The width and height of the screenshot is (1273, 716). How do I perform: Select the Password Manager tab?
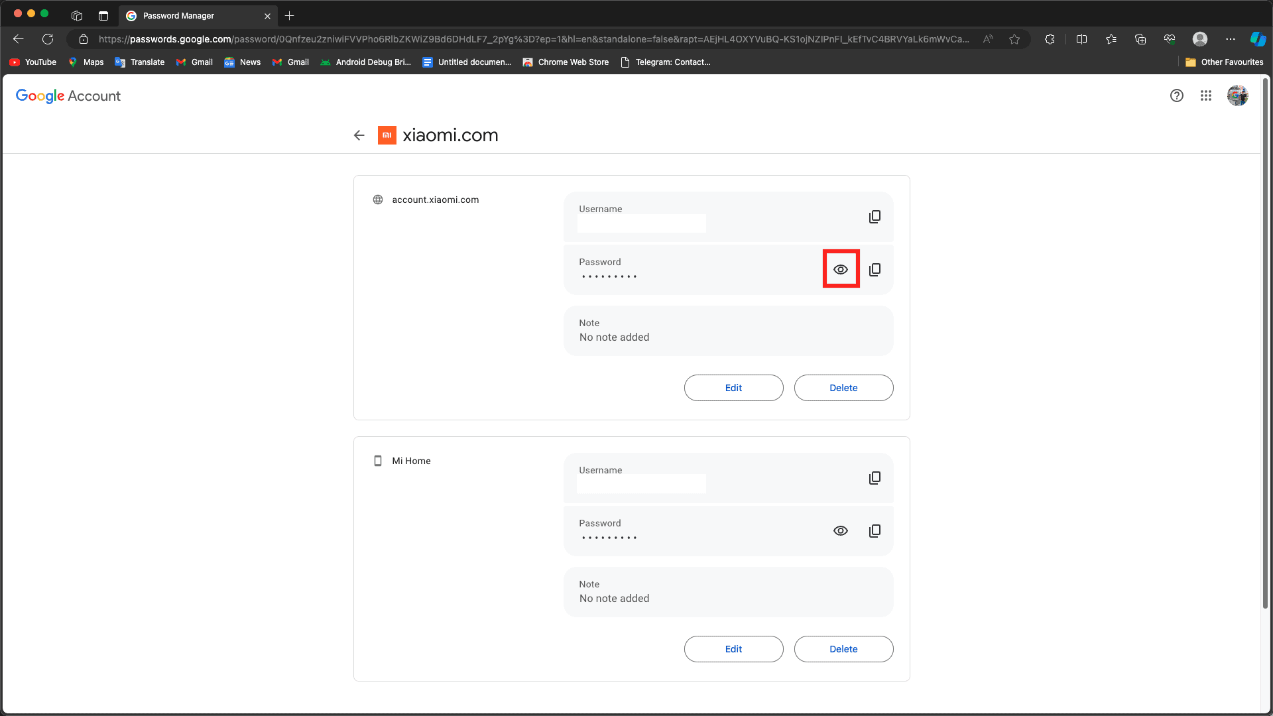point(179,16)
